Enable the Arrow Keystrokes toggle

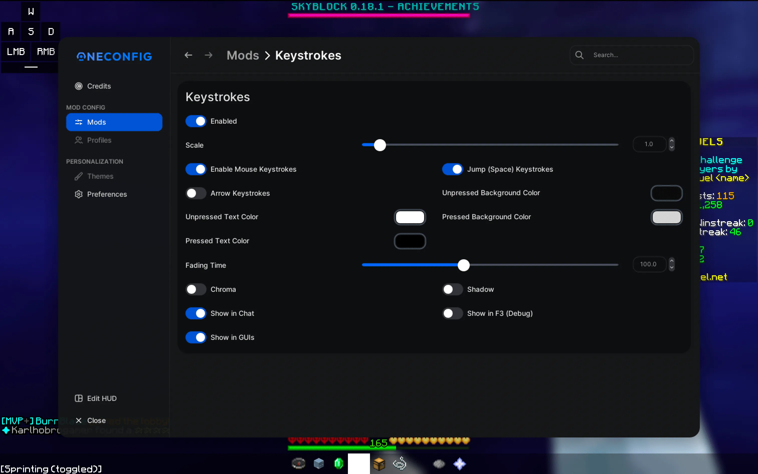(x=196, y=193)
